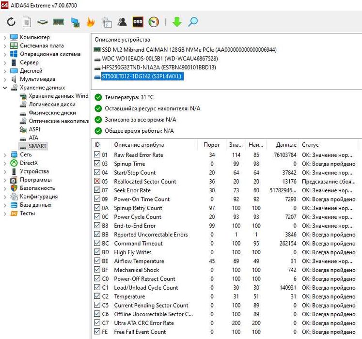Collapse the Хранение данных tree node

4,88
